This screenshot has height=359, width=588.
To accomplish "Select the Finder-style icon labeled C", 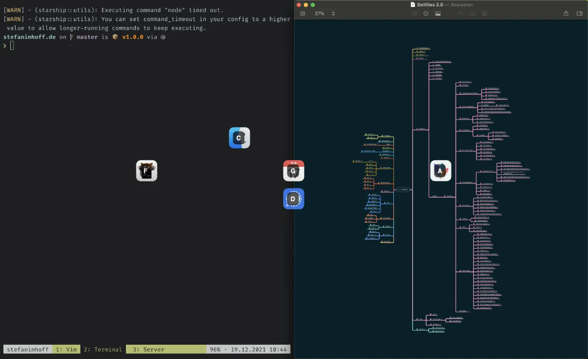I will [x=239, y=138].
